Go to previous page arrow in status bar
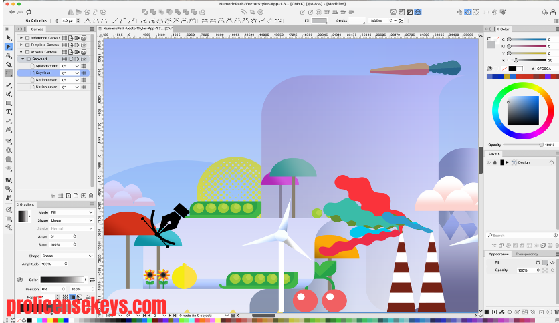 (x=149, y=316)
